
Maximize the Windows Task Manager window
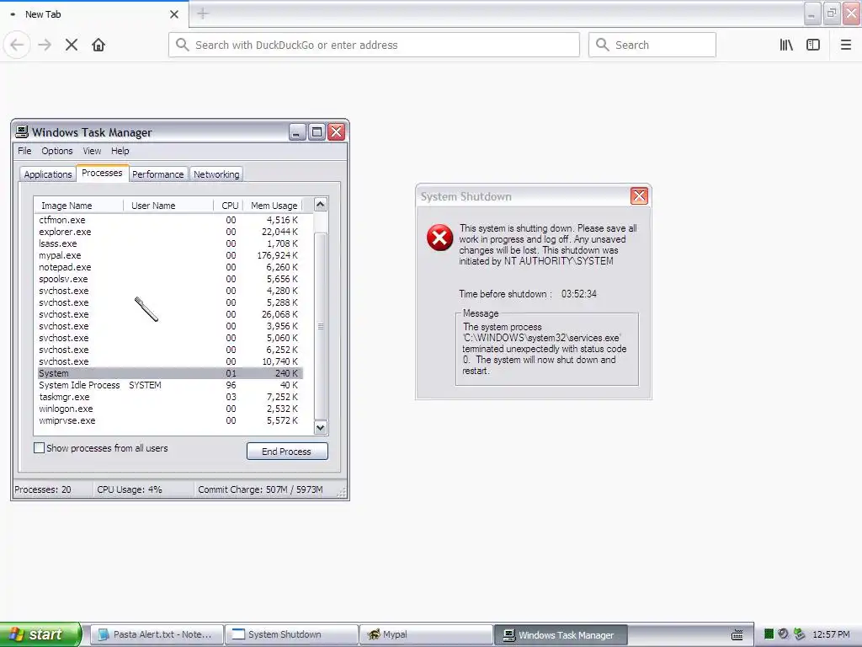(x=317, y=132)
